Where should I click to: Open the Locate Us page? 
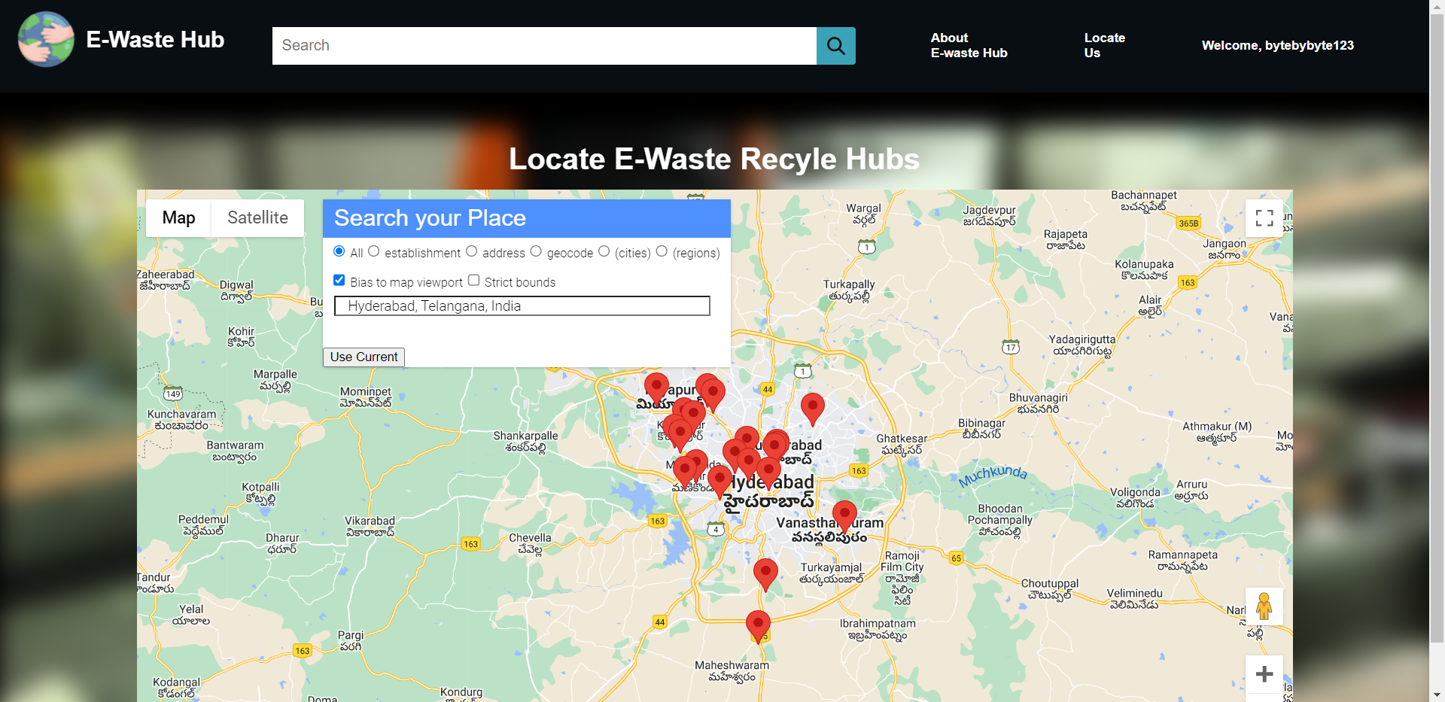pos(1104,45)
